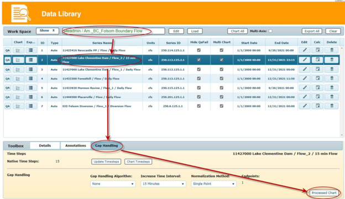Open the Work Space Show dropdown
This screenshot has height=199, width=345.
[48, 31]
